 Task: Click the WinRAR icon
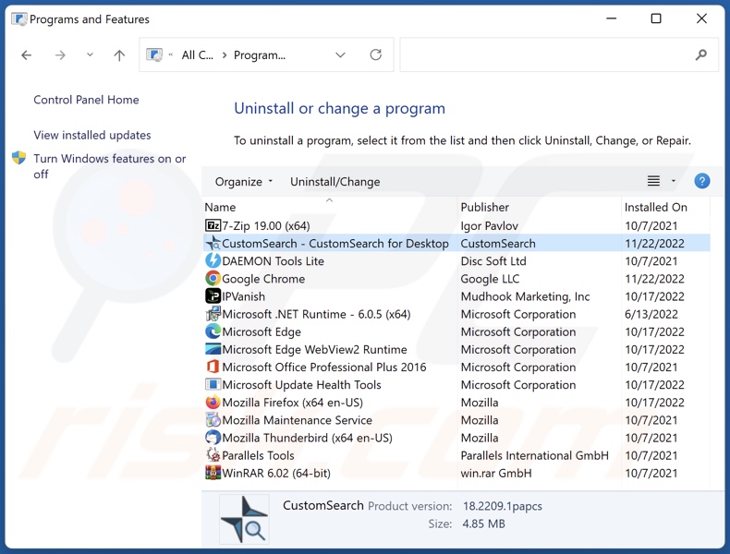click(213, 473)
